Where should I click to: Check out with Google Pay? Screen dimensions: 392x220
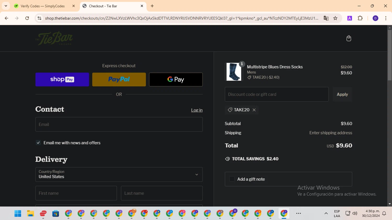tap(176, 79)
